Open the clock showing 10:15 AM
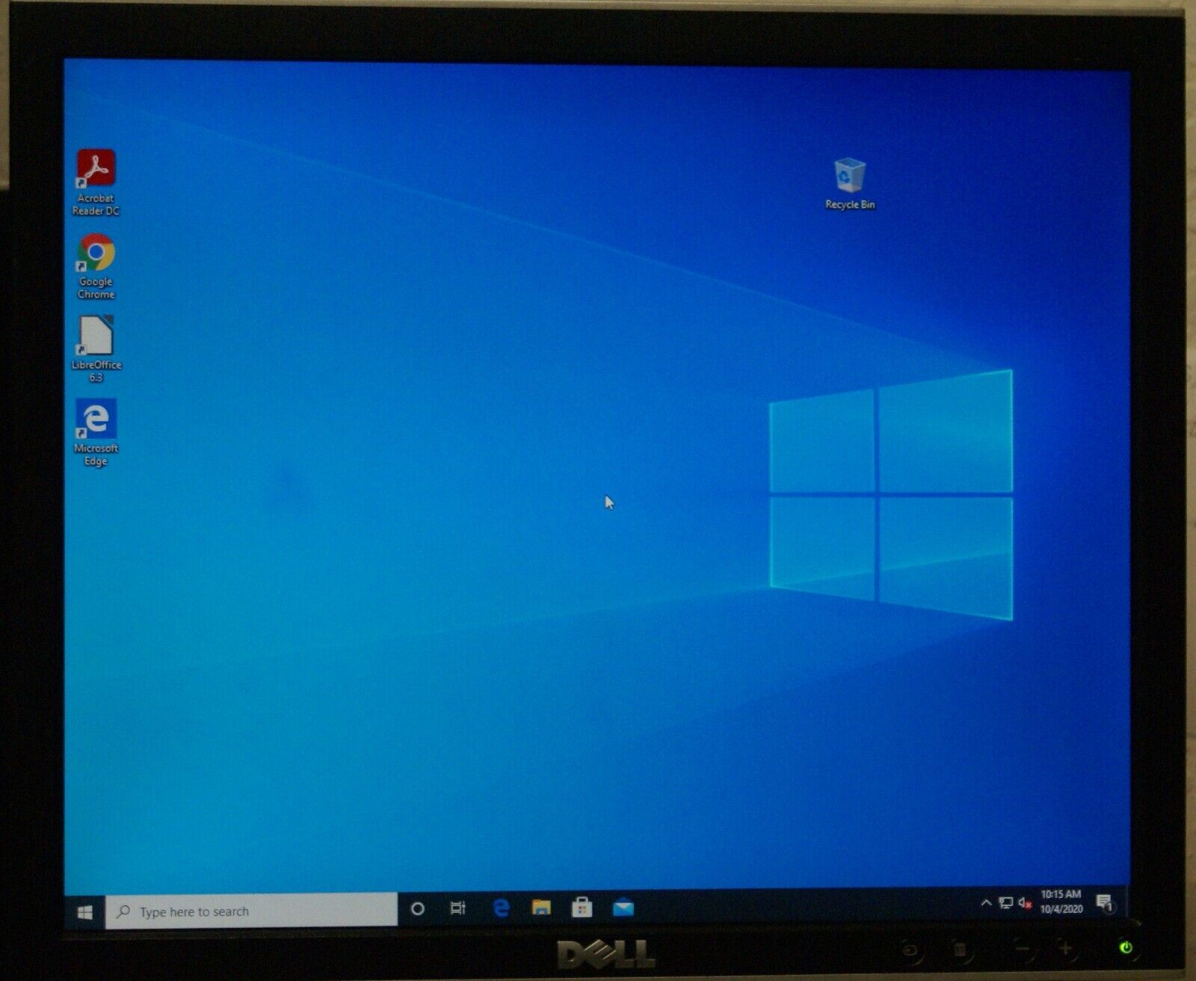 1061,902
